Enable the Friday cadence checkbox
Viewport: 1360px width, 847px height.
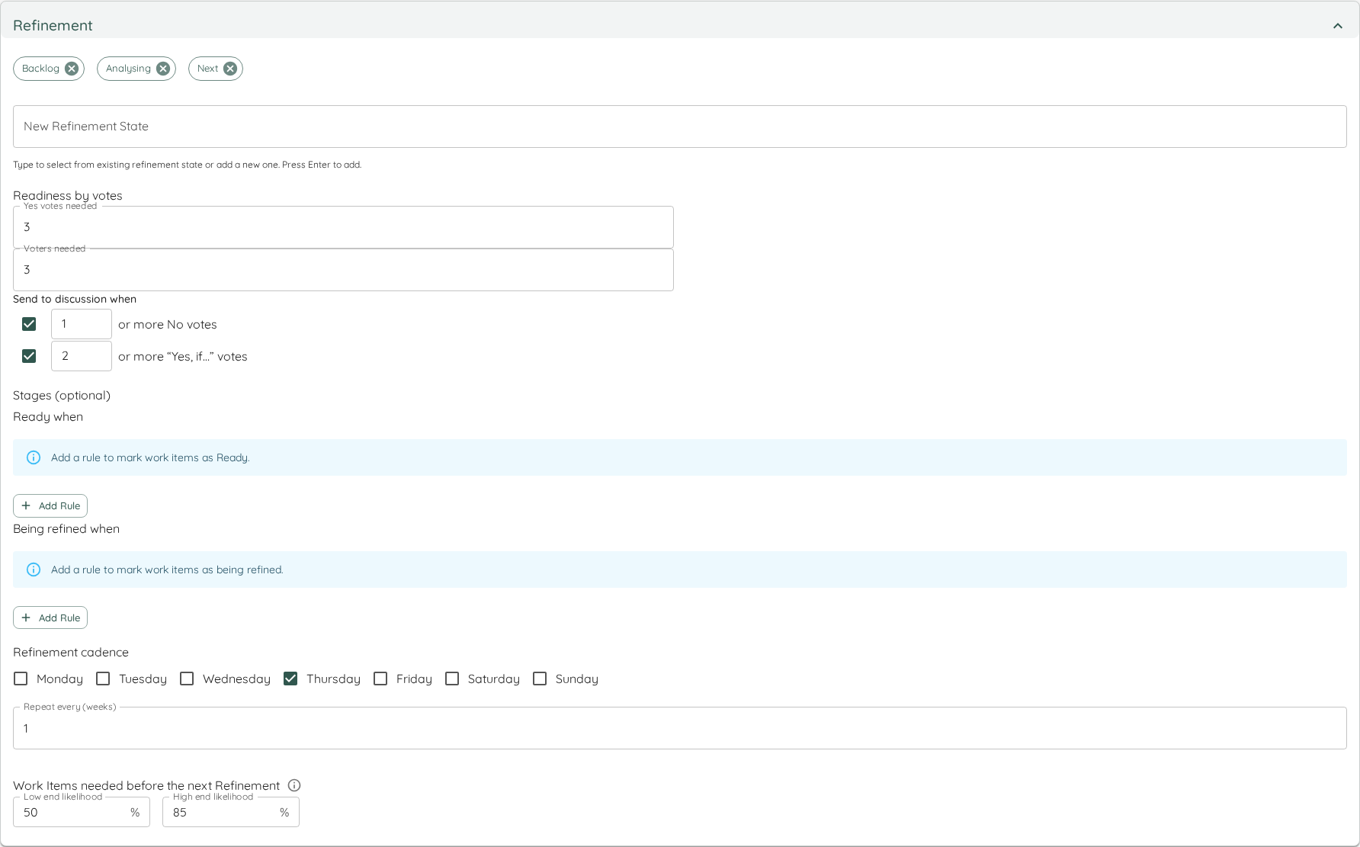(380, 679)
